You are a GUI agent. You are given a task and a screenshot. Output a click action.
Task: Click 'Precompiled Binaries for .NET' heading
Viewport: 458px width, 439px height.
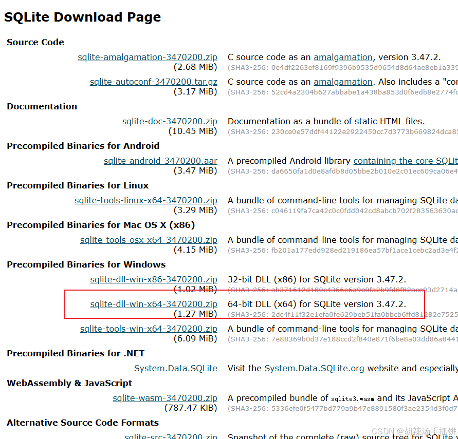76,354
